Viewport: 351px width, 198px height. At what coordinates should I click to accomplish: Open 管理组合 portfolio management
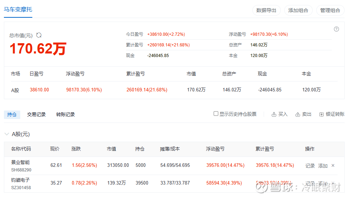(x=330, y=10)
